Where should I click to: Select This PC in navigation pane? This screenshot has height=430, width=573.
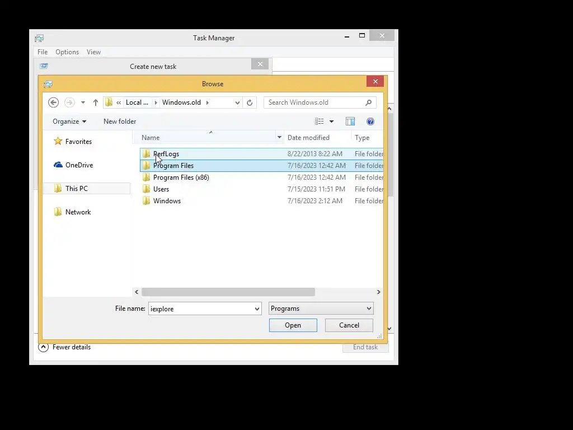pos(77,188)
